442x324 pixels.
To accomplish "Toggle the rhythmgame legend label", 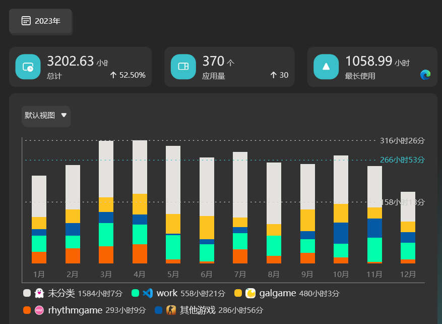I will 75,310.
